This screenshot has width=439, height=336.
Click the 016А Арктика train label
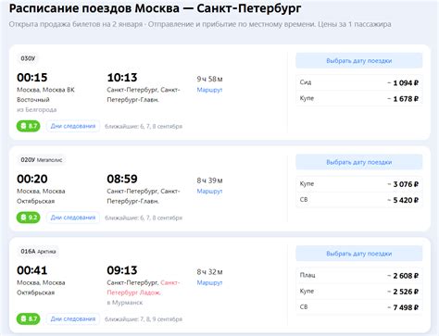[x=38, y=252]
